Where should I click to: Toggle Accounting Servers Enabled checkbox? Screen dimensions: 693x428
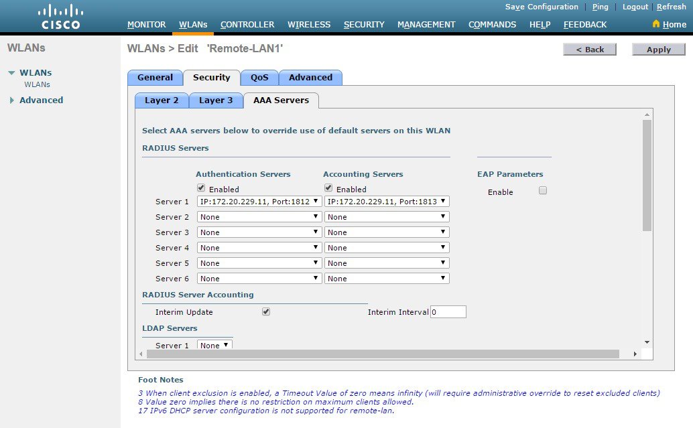pos(328,188)
